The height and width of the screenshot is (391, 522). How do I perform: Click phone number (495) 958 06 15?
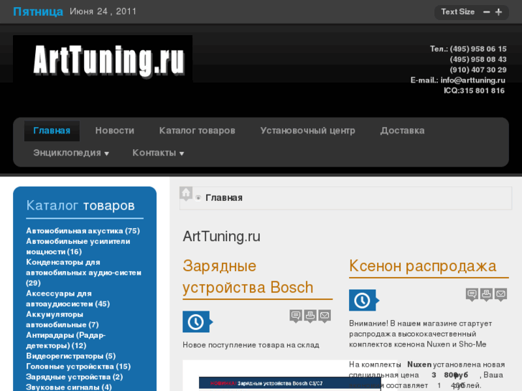click(478, 49)
